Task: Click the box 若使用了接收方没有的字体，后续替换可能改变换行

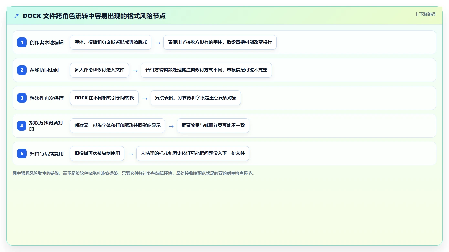Action: pos(220,42)
